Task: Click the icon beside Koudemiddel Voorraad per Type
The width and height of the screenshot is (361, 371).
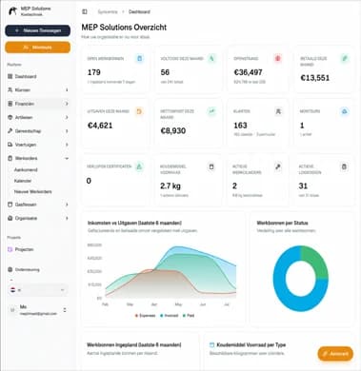Action: [212, 344]
